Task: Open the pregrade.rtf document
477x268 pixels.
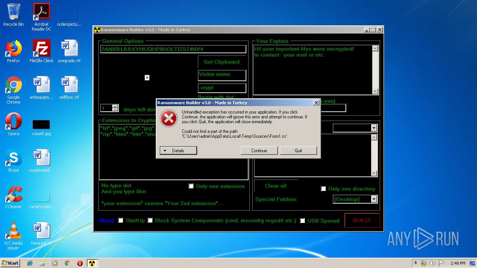Action: click(69, 51)
